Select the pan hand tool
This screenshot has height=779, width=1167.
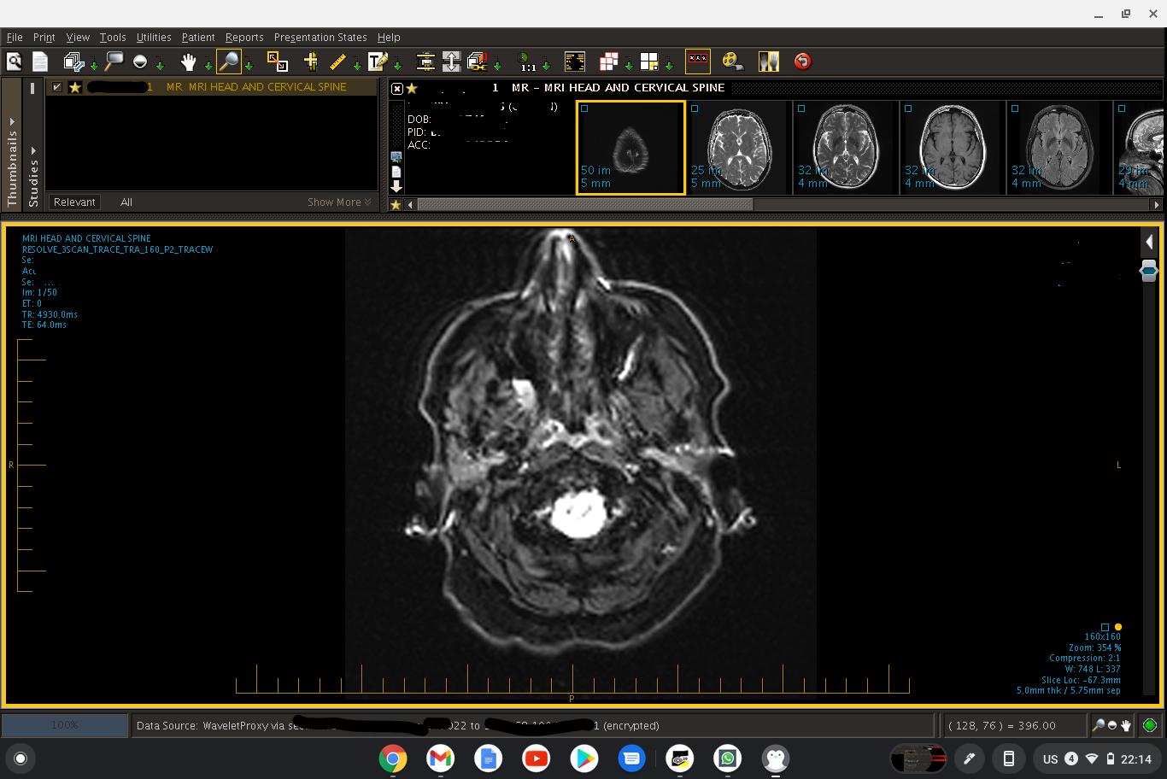pyautogui.click(x=189, y=61)
